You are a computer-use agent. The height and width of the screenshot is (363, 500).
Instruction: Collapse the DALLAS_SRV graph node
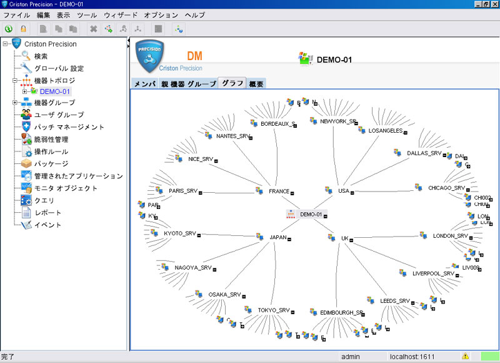[x=444, y=155]
